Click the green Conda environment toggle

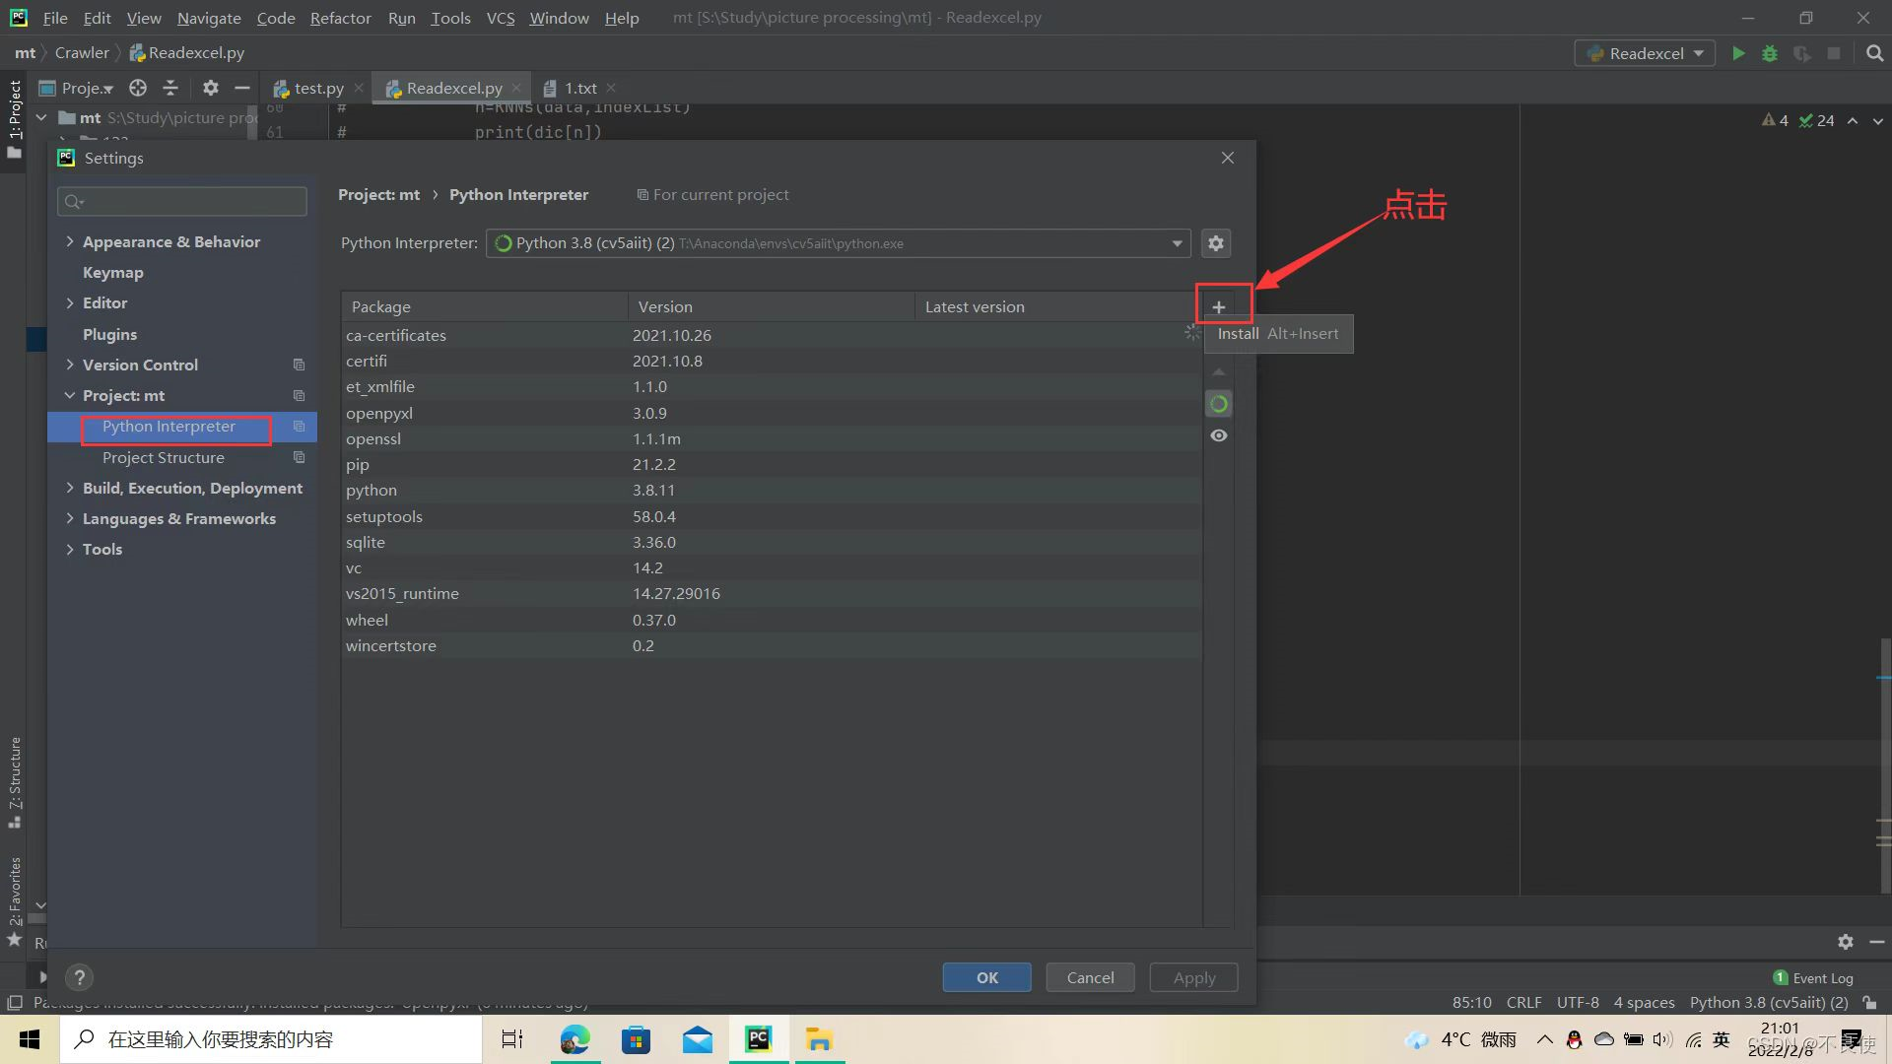[x=1219, y=404]
